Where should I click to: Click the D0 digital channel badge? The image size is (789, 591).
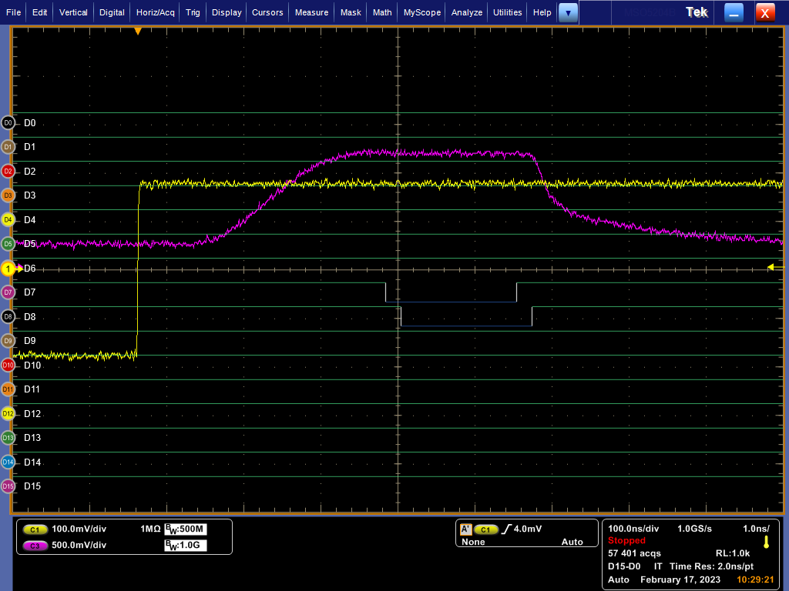coord(8,122)
